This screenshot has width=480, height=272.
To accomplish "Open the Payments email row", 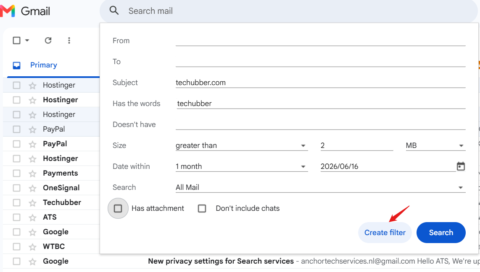I will (51, 173).
